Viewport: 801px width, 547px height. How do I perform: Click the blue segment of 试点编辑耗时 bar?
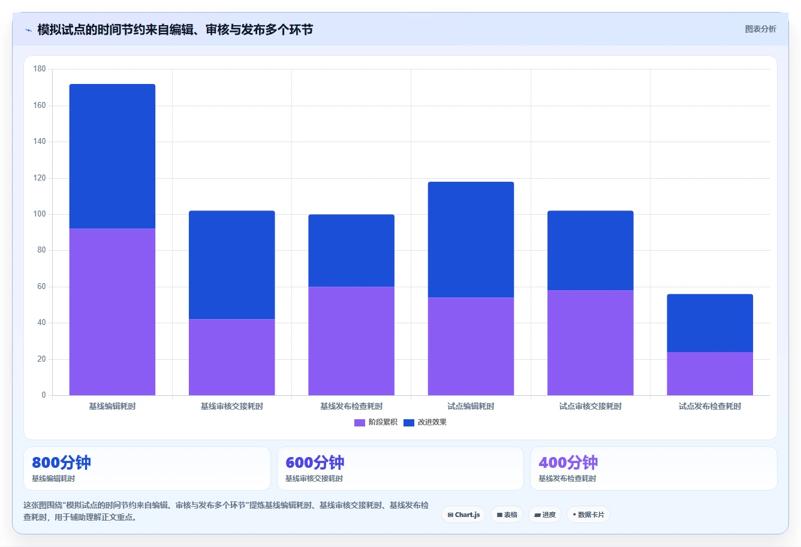(471, 240)
